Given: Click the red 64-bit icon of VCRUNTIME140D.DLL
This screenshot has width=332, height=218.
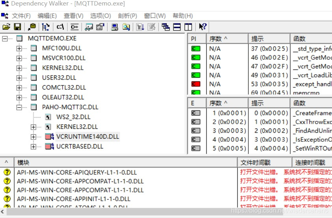Looking at the screenshot, I should coord(50,136).
